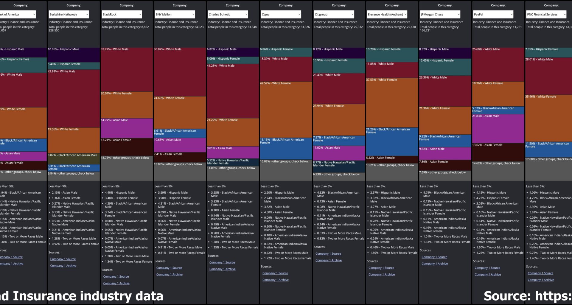Expand the BlackRock company dropdown
This screenshot has height=305, width=572.
click(x=122, y=14)
